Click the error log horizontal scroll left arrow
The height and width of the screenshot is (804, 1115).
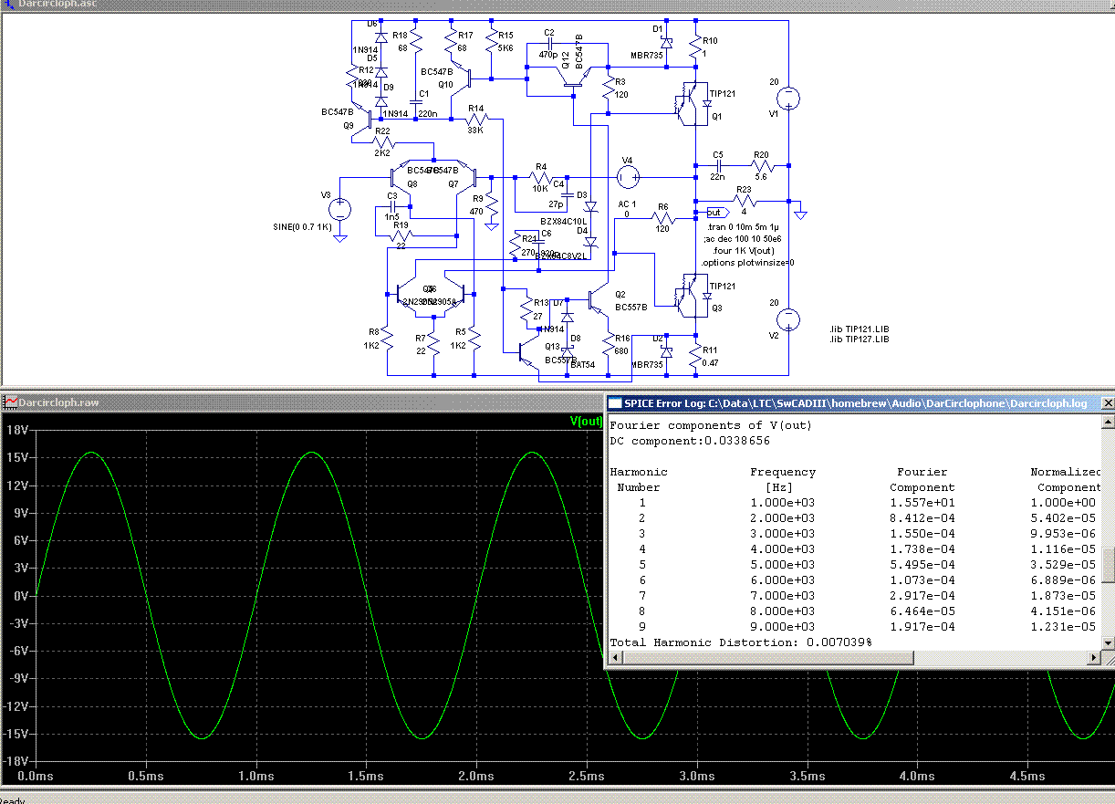(614, 657)
